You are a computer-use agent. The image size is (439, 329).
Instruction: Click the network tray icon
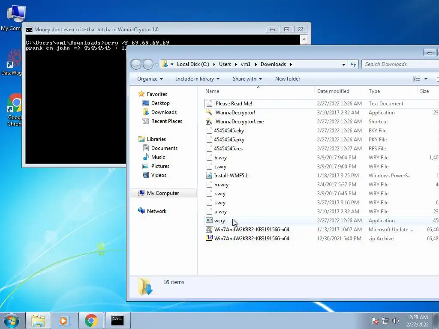385,321
